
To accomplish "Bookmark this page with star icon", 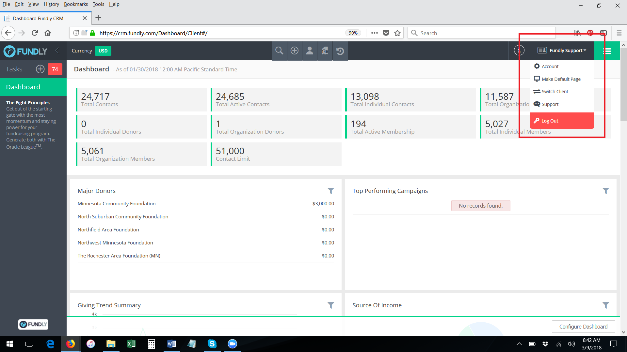I will click(397, 33).
